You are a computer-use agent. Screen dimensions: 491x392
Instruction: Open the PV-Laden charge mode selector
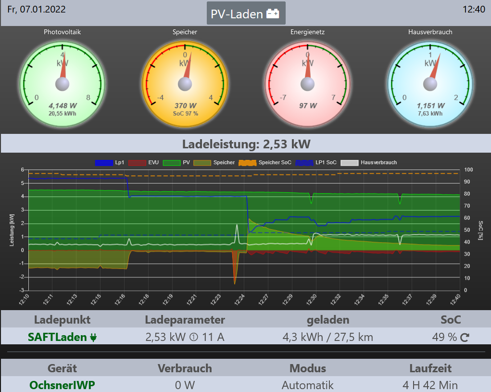[246, 13]
